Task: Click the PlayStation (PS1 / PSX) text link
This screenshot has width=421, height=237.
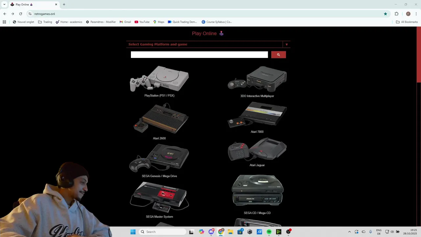Action: pos(159,95)
